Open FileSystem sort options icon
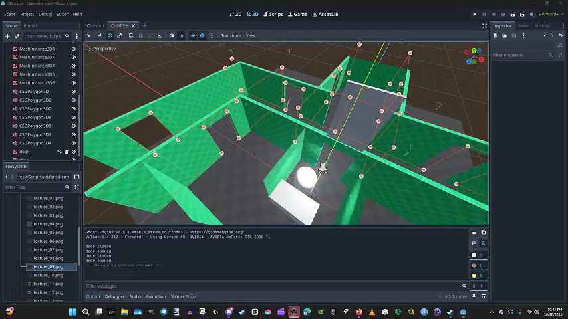The height and width of the screenshot is (319, 568). click(x=76, y=187)
